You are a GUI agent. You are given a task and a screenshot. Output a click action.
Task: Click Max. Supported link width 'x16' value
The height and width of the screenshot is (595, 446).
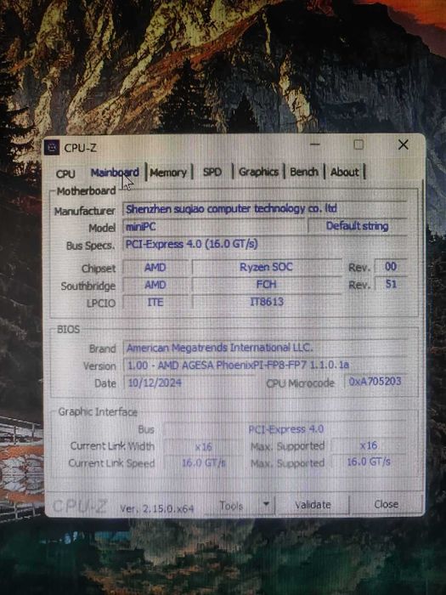[x=369, y=445]
